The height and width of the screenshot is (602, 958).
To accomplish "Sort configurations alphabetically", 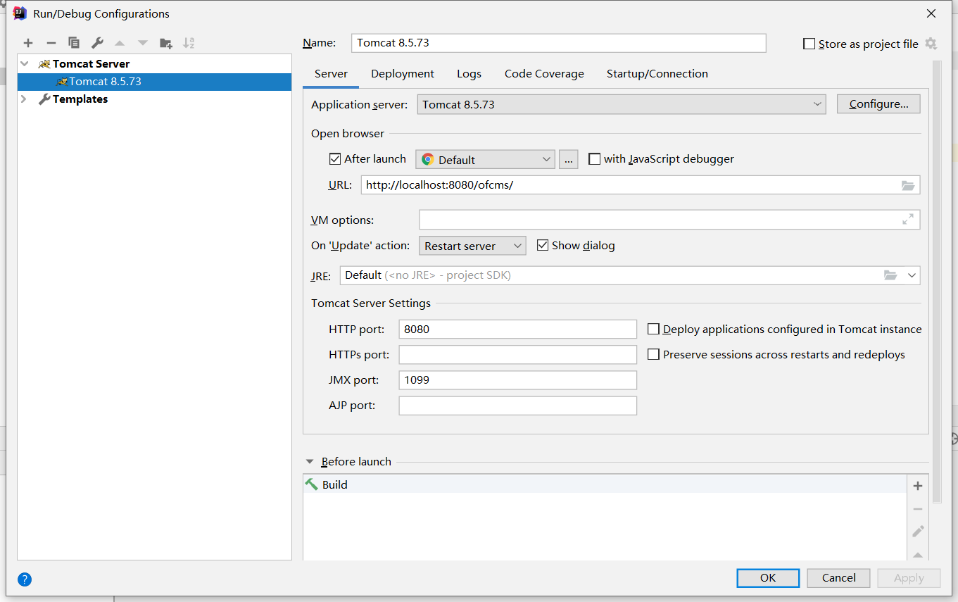I will [189, 43].
